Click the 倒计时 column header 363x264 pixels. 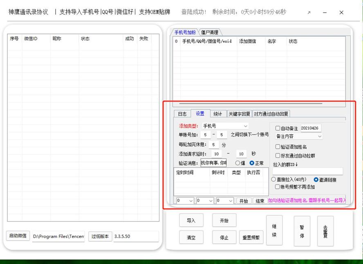tap(218, 172)
